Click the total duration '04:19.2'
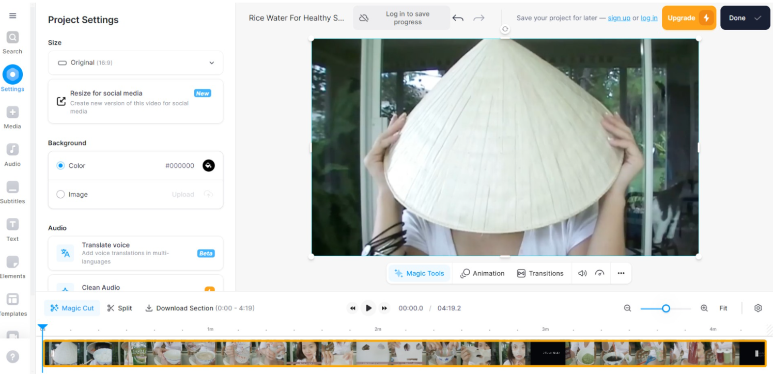Viewport: 773px width, 374px height. click(x=449, y=308)
